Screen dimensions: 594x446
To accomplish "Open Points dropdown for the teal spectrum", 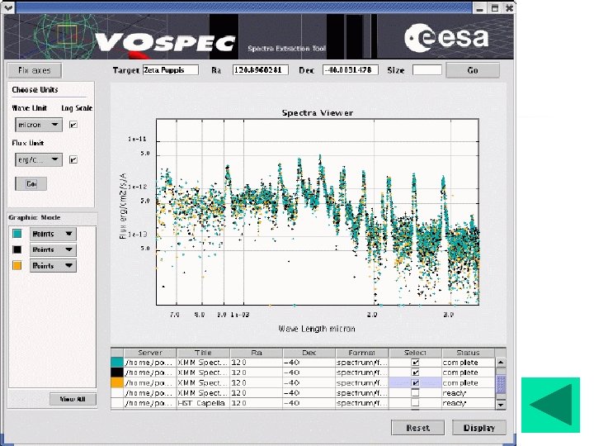I will point(53,234).
